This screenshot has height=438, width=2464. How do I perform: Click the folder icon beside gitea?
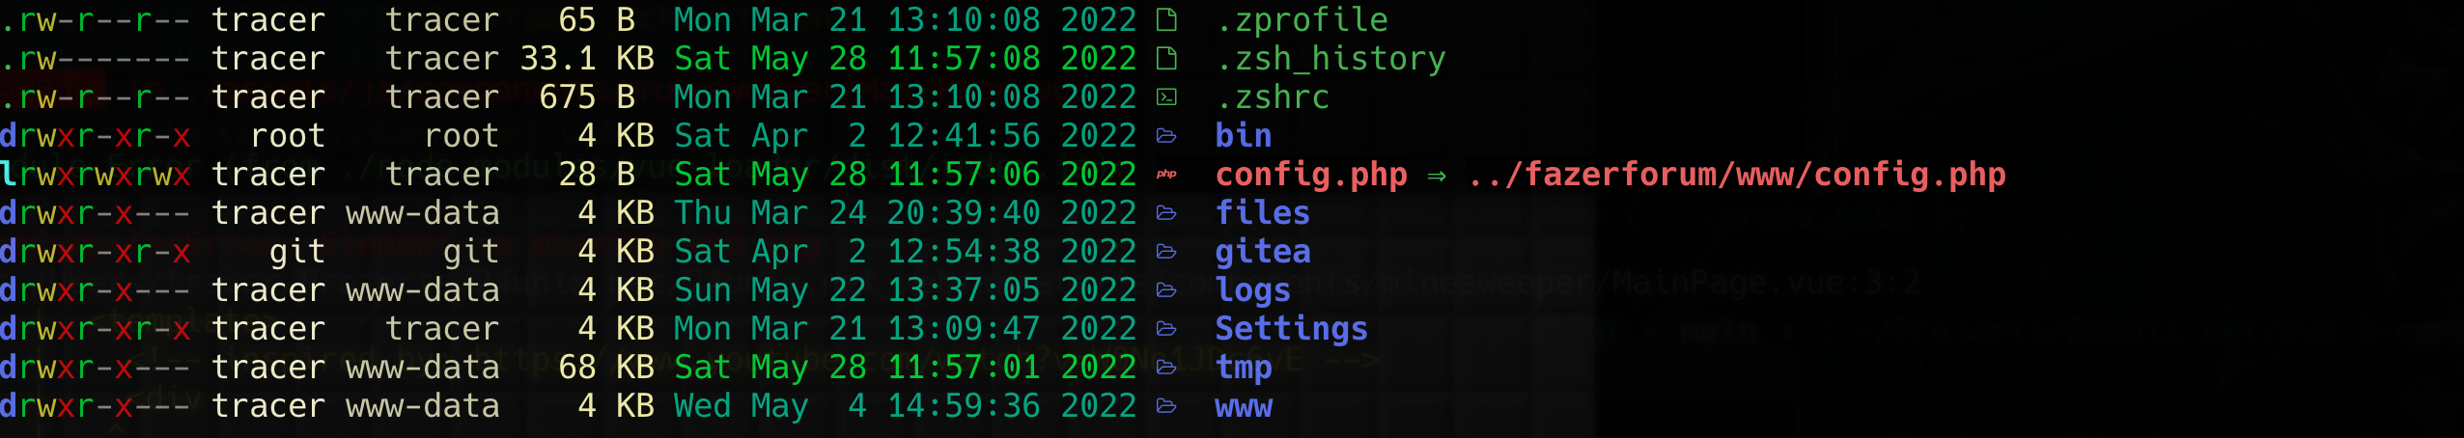(1166, 252)
